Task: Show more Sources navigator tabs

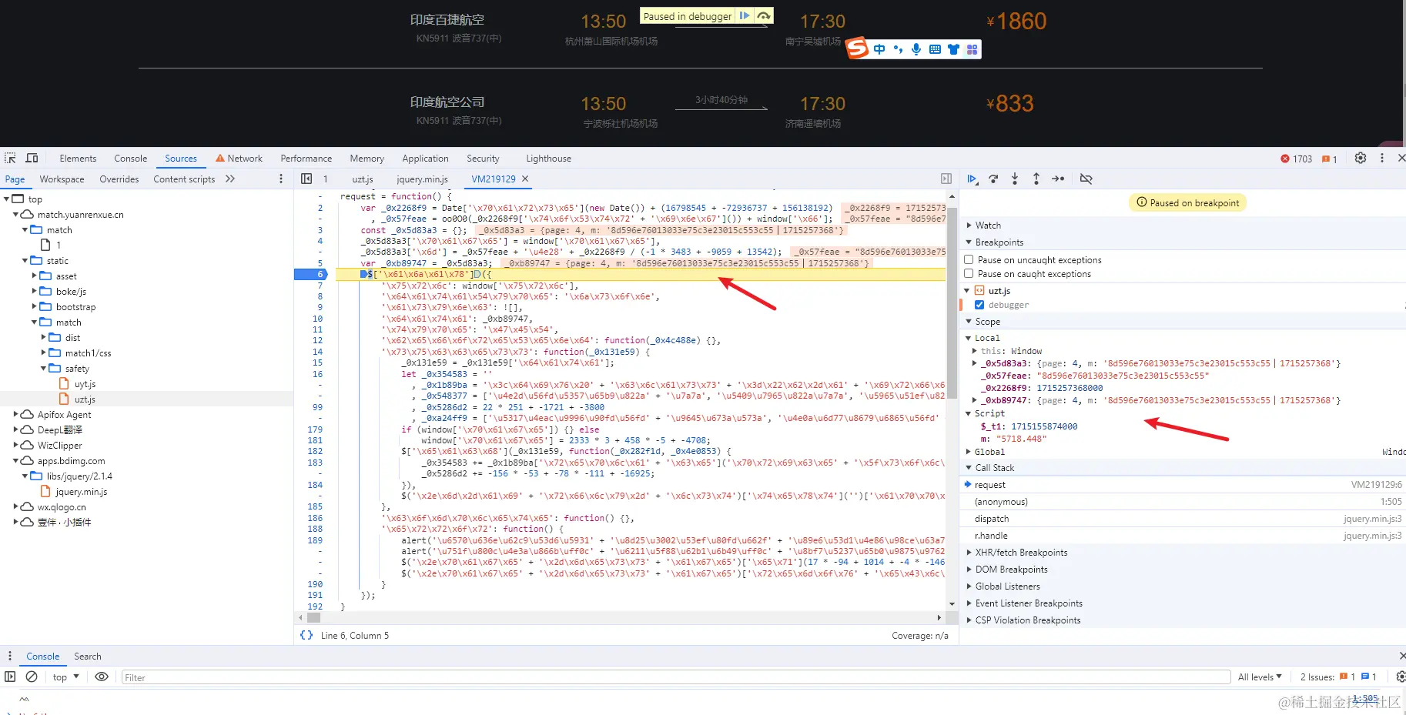Action: click(229, 179)
